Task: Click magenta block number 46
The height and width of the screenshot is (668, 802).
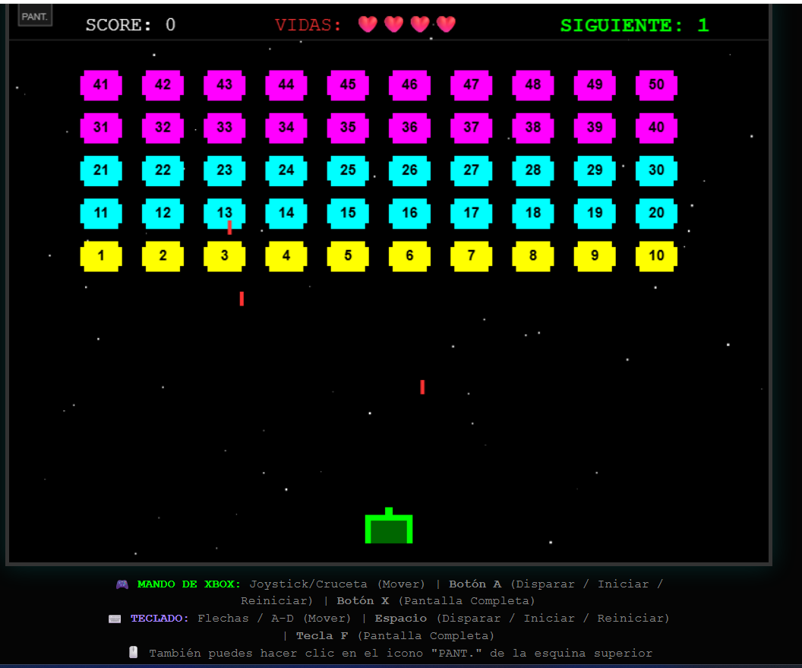Action: pos(409,85)
